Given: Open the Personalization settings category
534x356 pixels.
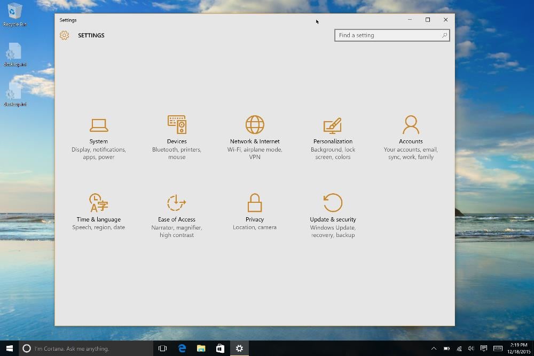Looking at the screenshot, I should [x=333, y=139].
